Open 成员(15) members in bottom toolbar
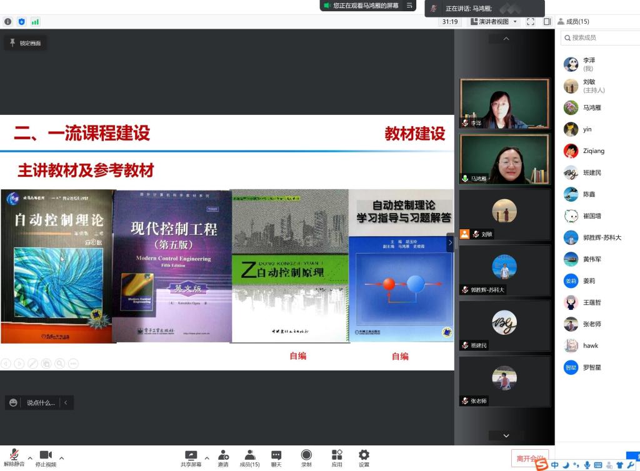This screenshot has height=471, width=640. pos(249,458)
